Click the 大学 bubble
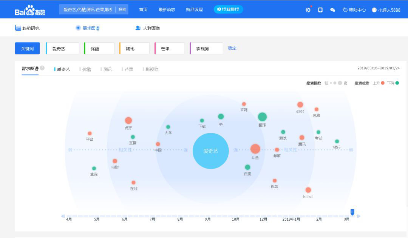408x238 pixels. 168,127
